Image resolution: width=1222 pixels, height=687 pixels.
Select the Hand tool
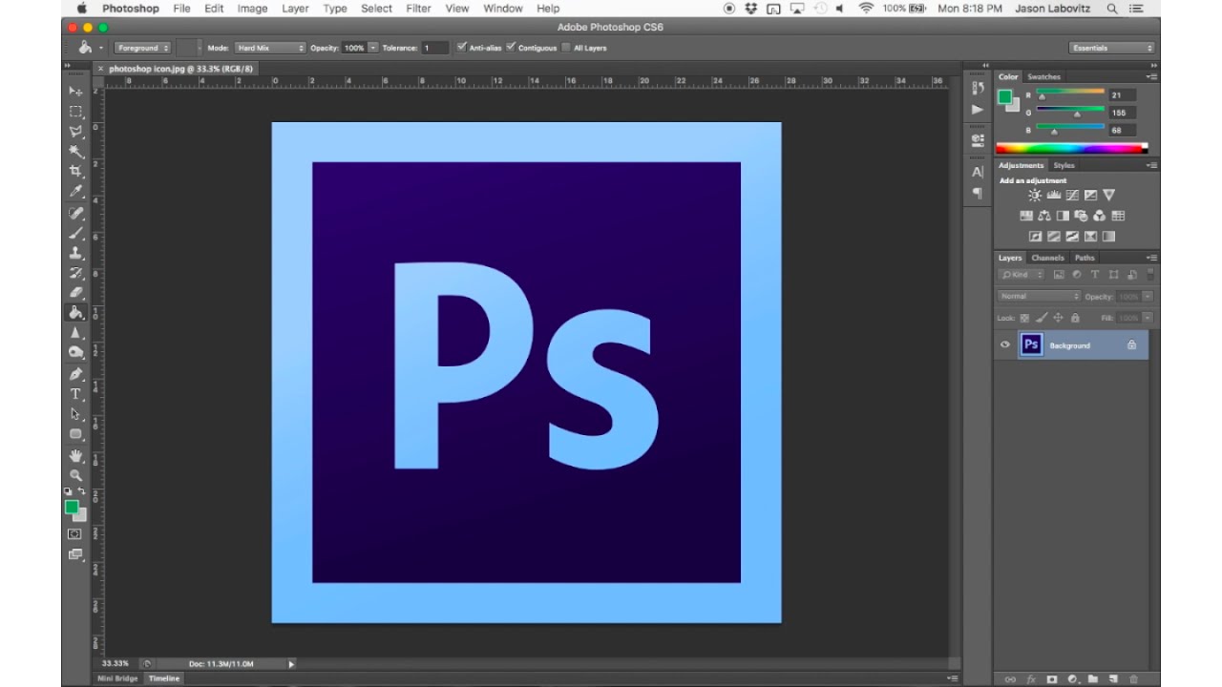click(75, 455)
